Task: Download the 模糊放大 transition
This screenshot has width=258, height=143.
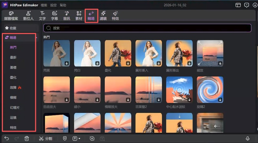Action: pyautogui.click(x=128, y=100)
